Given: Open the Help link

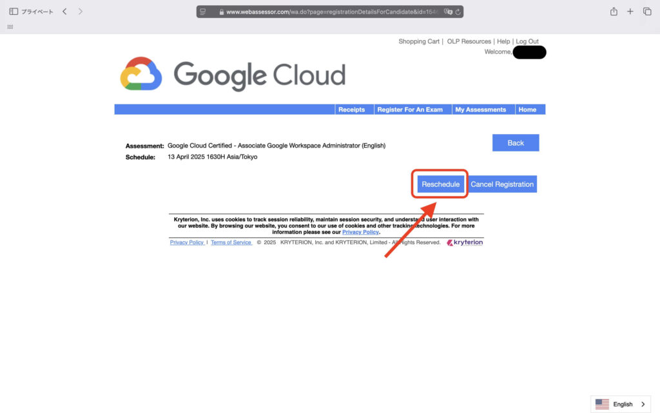Looking at the screenshot, I should (503, 41).
